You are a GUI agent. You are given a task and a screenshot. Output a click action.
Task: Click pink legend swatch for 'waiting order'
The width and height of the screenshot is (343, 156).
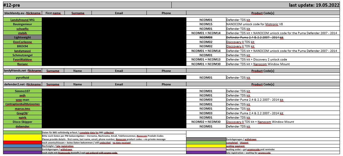click(x=206, y=149)
